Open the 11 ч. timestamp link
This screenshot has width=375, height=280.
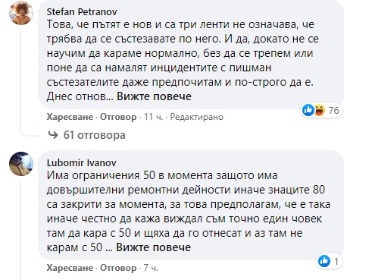[153, 117]
